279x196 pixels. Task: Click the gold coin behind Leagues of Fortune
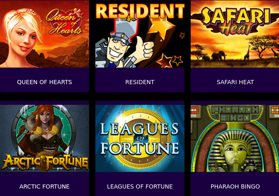pos(140,138)
